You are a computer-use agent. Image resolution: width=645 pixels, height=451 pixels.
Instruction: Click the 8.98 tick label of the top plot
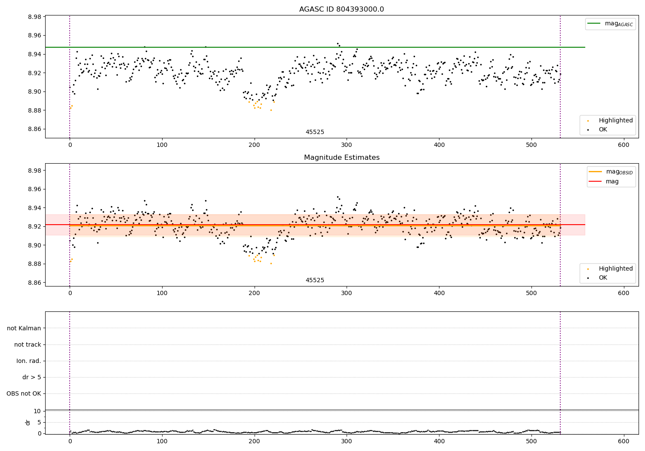pyautogui.click(x=34, y=17)
